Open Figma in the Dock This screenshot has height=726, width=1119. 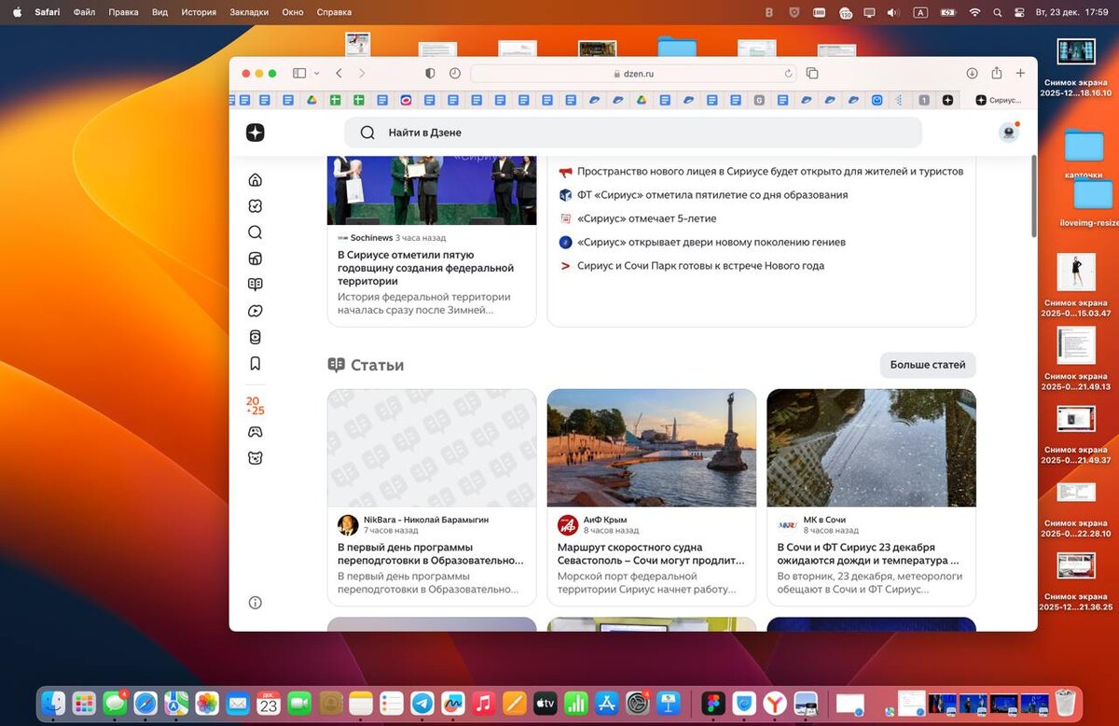(x=714, y=704)
